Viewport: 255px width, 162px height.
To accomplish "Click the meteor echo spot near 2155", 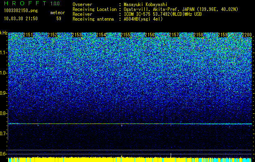I will pyautogui.click(x=122, y=126).
